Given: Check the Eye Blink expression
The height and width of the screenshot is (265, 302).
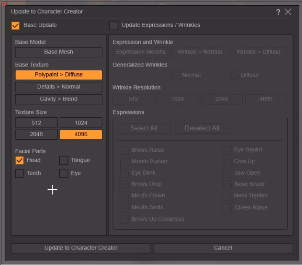Looking at the screenshot, I should click(x=124, y=173).
